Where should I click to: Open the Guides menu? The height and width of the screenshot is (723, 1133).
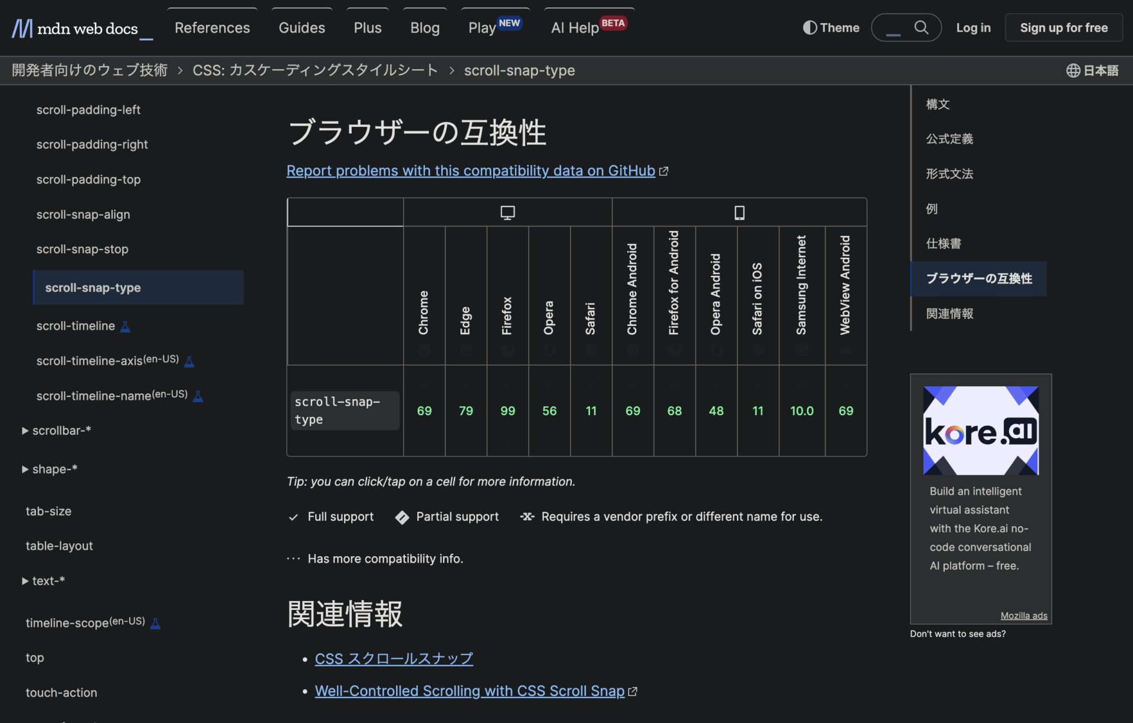click(x=302, y=28)
